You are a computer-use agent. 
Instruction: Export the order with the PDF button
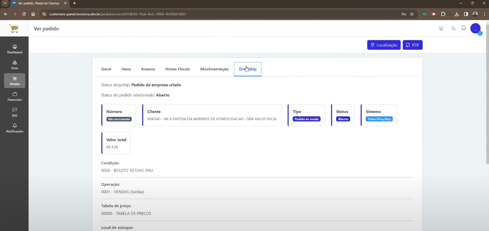(412, 45)
